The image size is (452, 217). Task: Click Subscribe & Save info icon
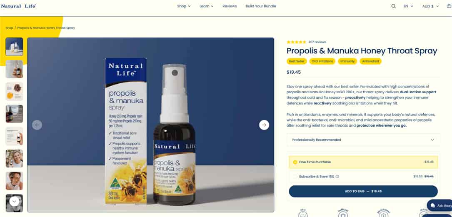click(x=337, y=176)
